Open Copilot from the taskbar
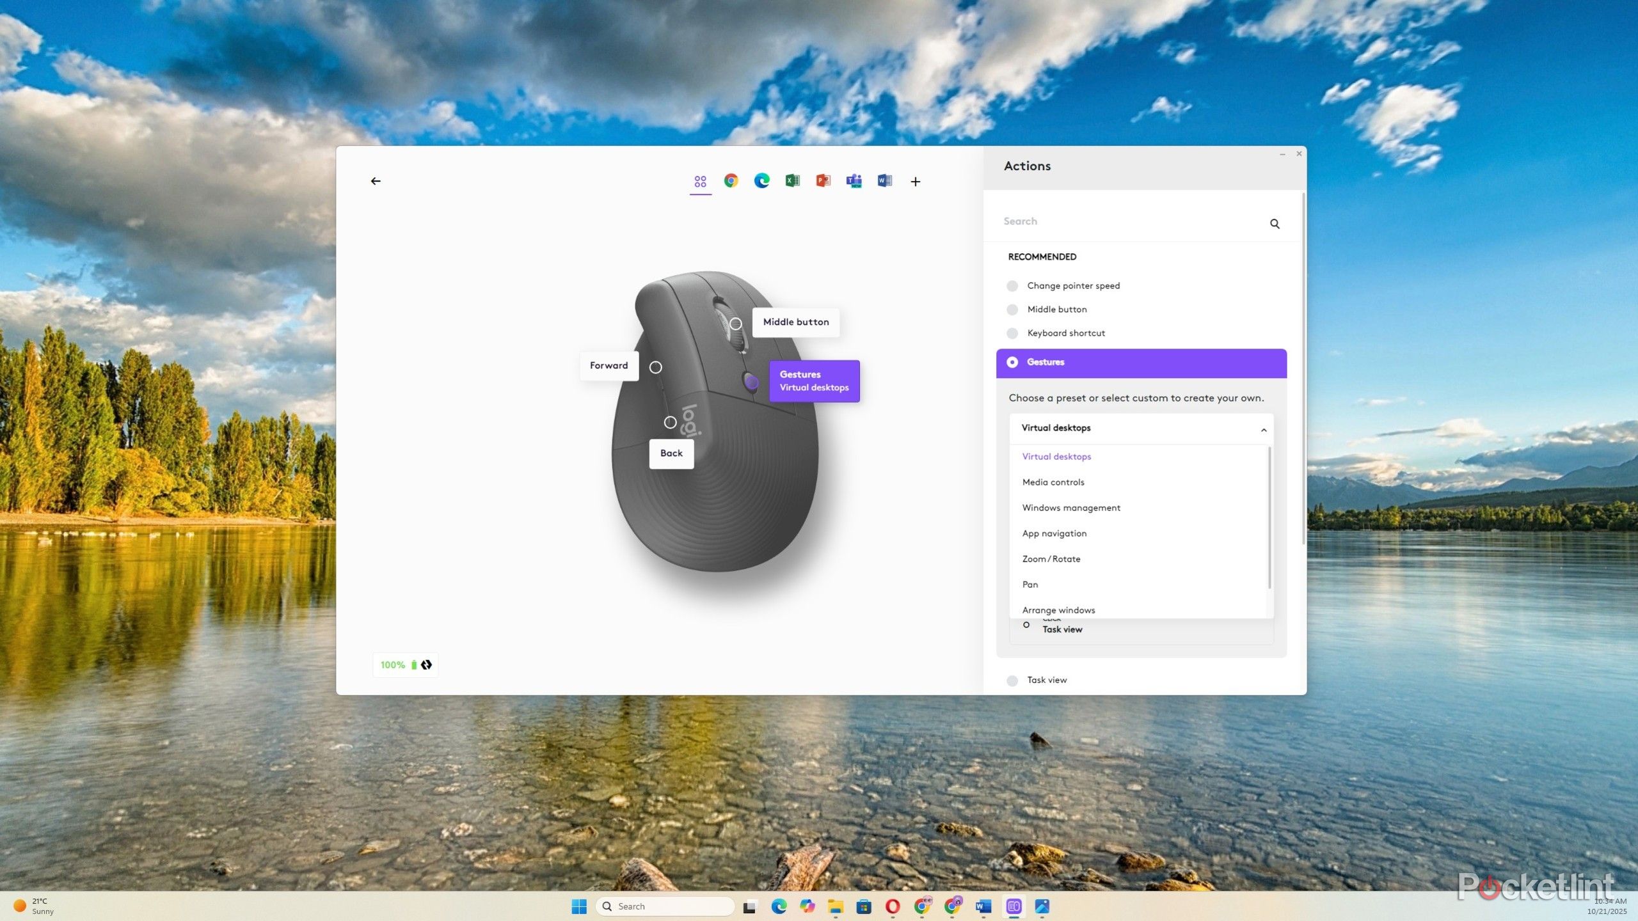 [807, 906]
